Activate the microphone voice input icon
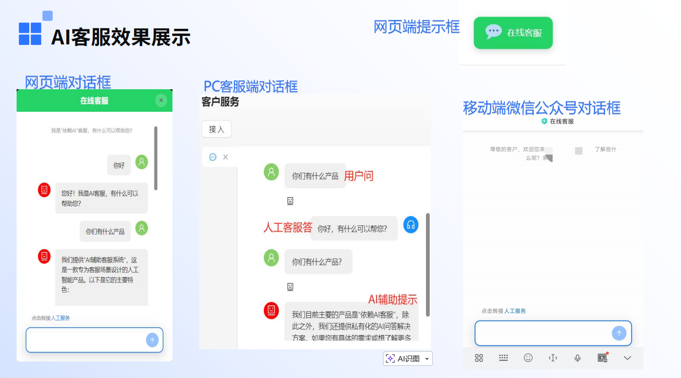The image size is (681, 378). coord(578,358)
